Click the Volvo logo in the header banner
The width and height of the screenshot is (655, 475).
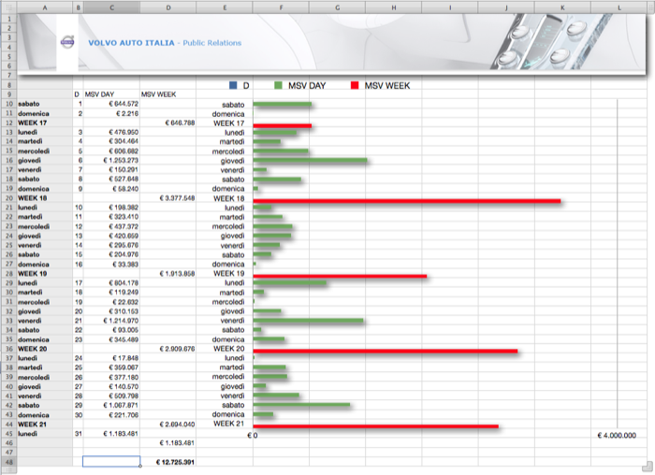(66, 42)
